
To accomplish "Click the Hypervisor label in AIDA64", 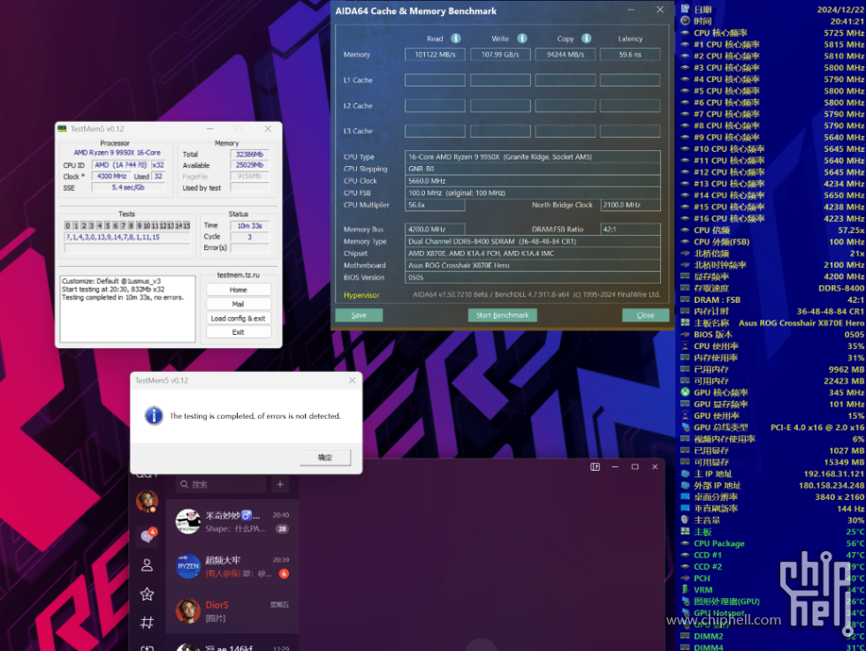I will 361,295.
